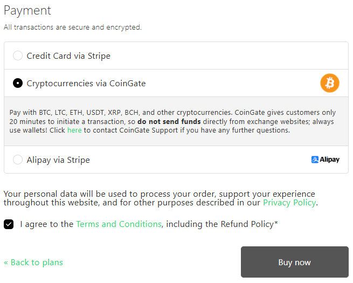Click the 'All transactions are secure' subtitle
The width and height of the screenshot is (353, 283).
coord(73,27)
